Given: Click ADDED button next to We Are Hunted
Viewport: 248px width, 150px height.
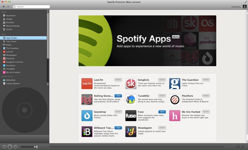Looking at the screenshot, I should (206, 112).
